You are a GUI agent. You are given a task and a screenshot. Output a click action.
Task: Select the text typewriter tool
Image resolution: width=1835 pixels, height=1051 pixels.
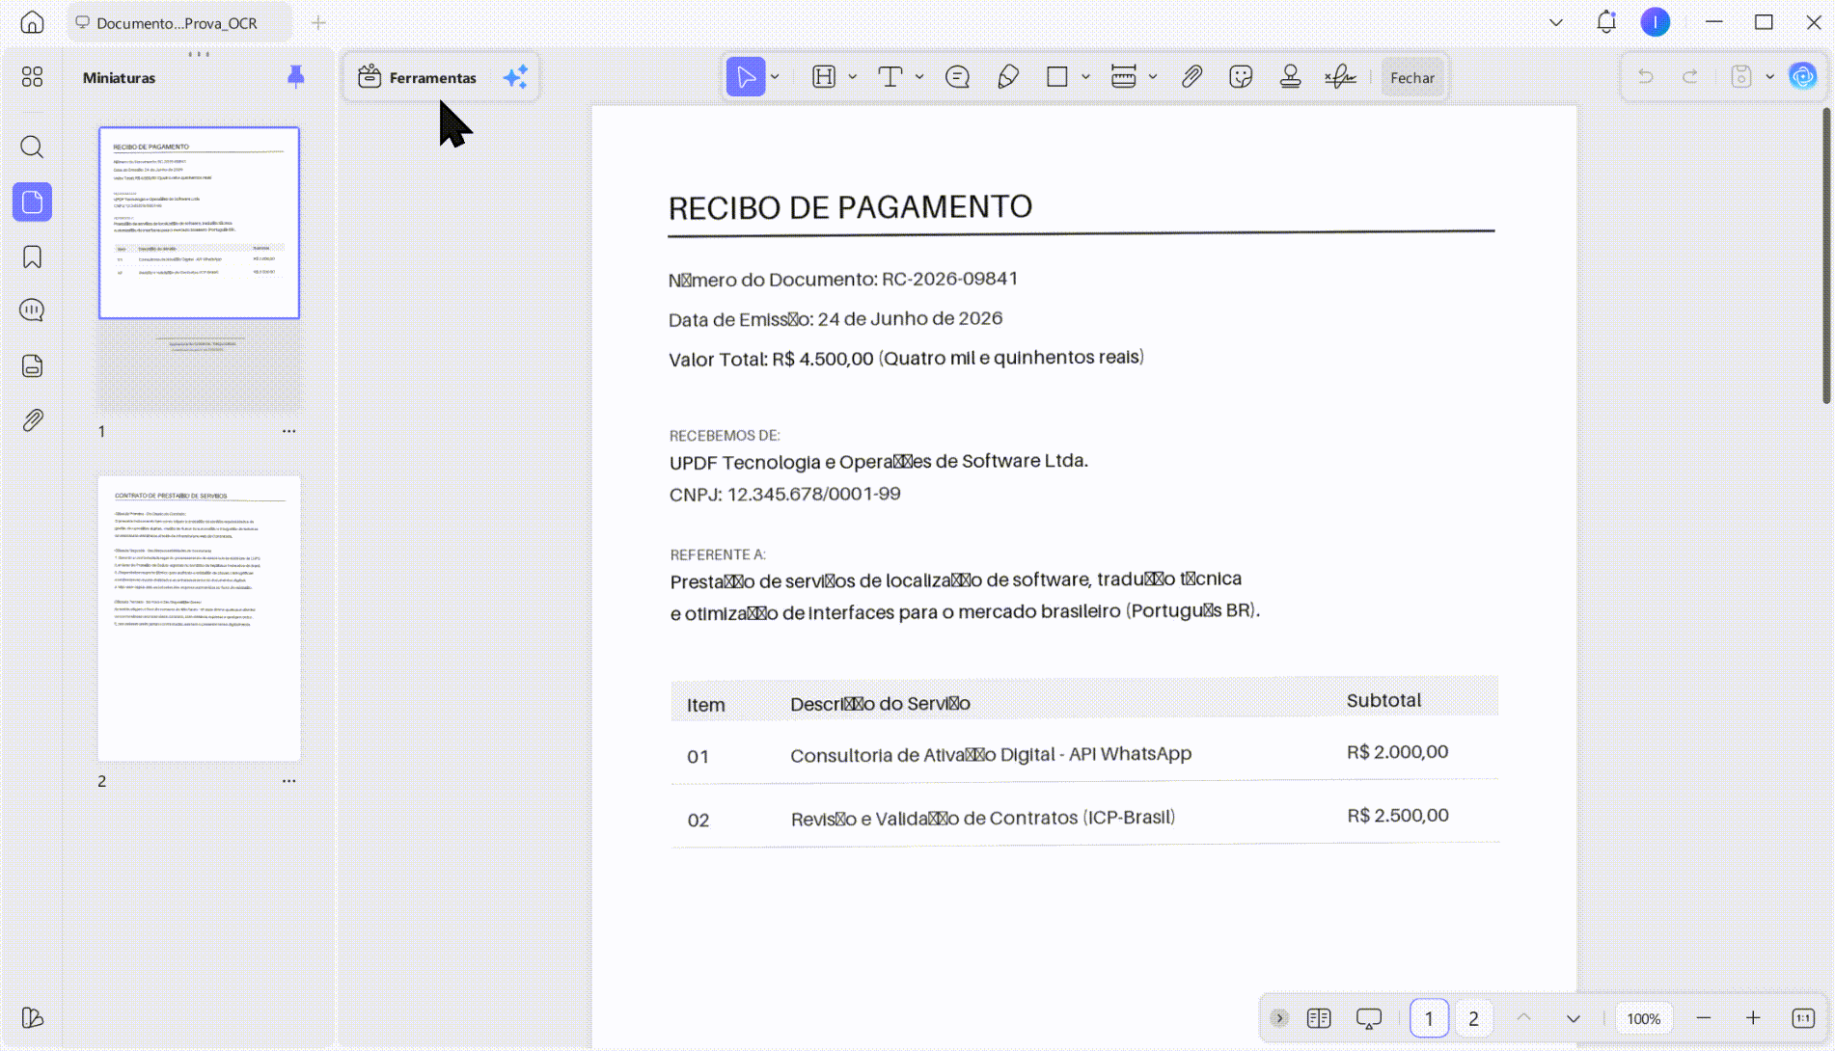(890, 77)
